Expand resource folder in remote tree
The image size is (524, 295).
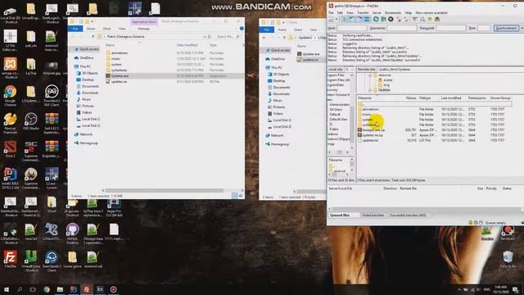point(370,75)
